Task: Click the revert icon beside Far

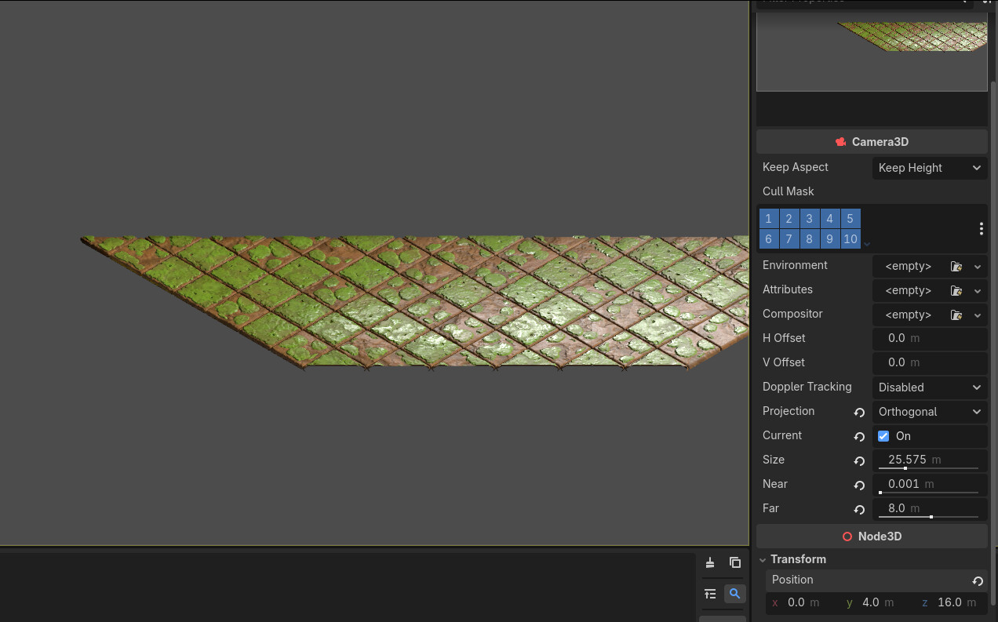Action: (x=859, y=510)
